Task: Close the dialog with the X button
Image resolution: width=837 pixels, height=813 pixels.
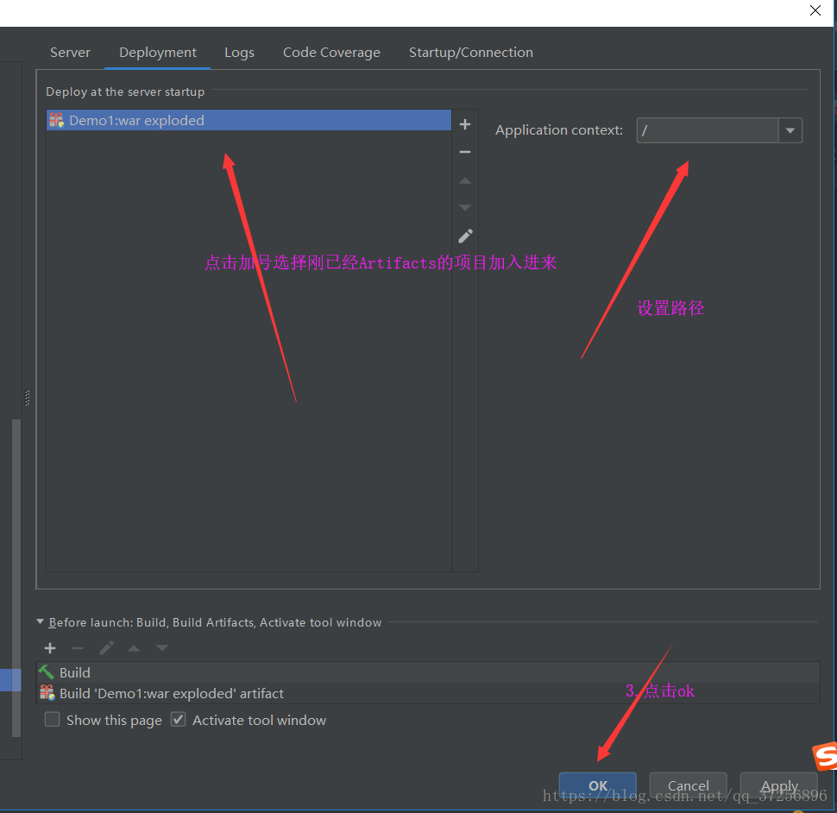Action: [815, 10]
